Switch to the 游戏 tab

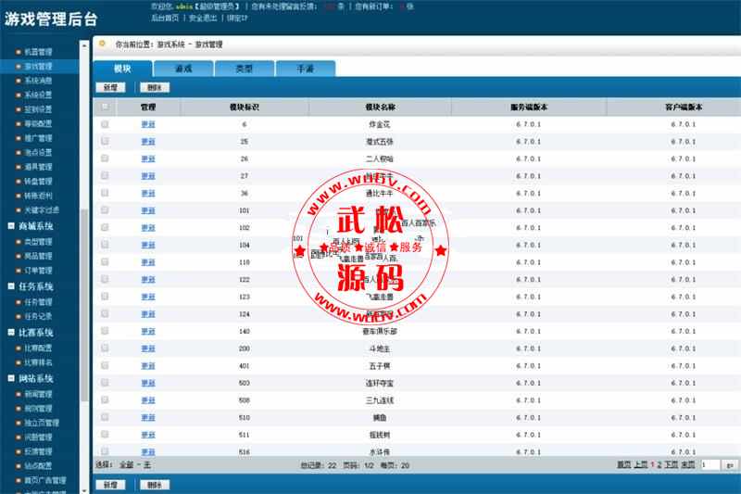tap(183, 69)
